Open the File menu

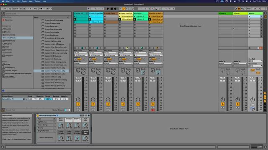(13, 1)
